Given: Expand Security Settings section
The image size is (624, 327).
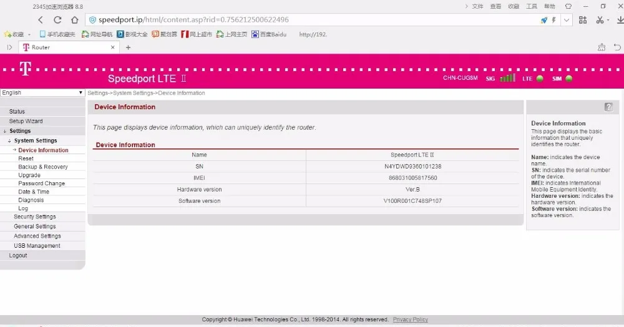Looking at the screenshot, I should tap(34, 217).
